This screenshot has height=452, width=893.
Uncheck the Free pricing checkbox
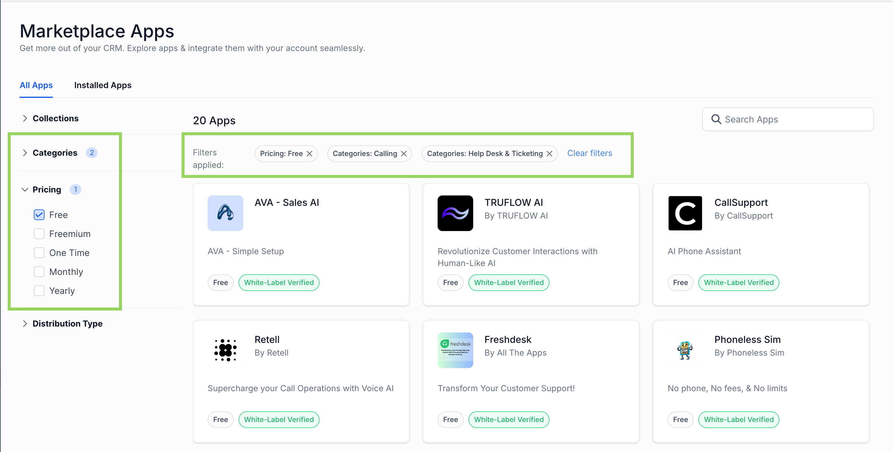[x=39, y=215]
